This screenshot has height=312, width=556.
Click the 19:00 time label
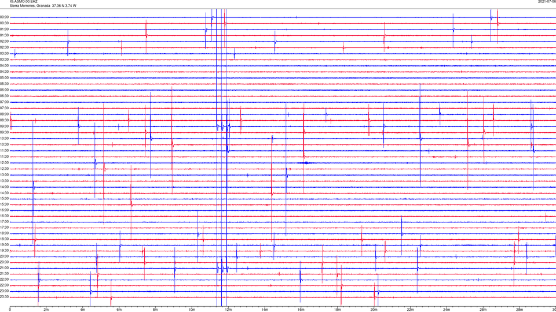[x=5, y=245]
